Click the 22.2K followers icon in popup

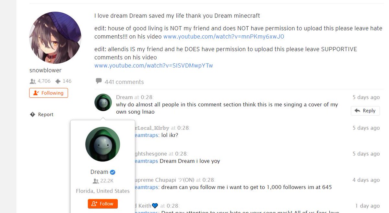pos(96,181)
